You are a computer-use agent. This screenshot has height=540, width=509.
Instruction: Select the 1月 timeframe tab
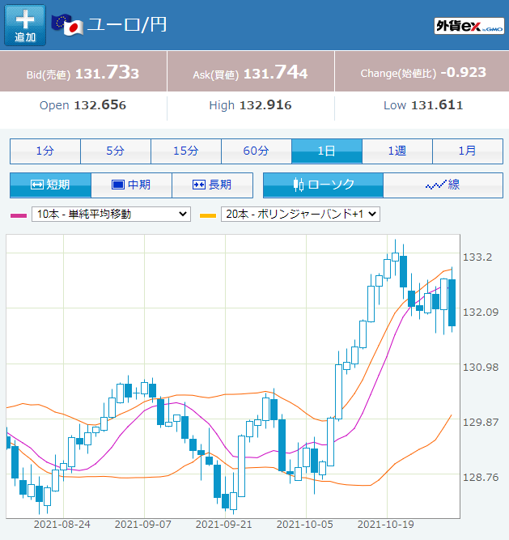point(468,151)
